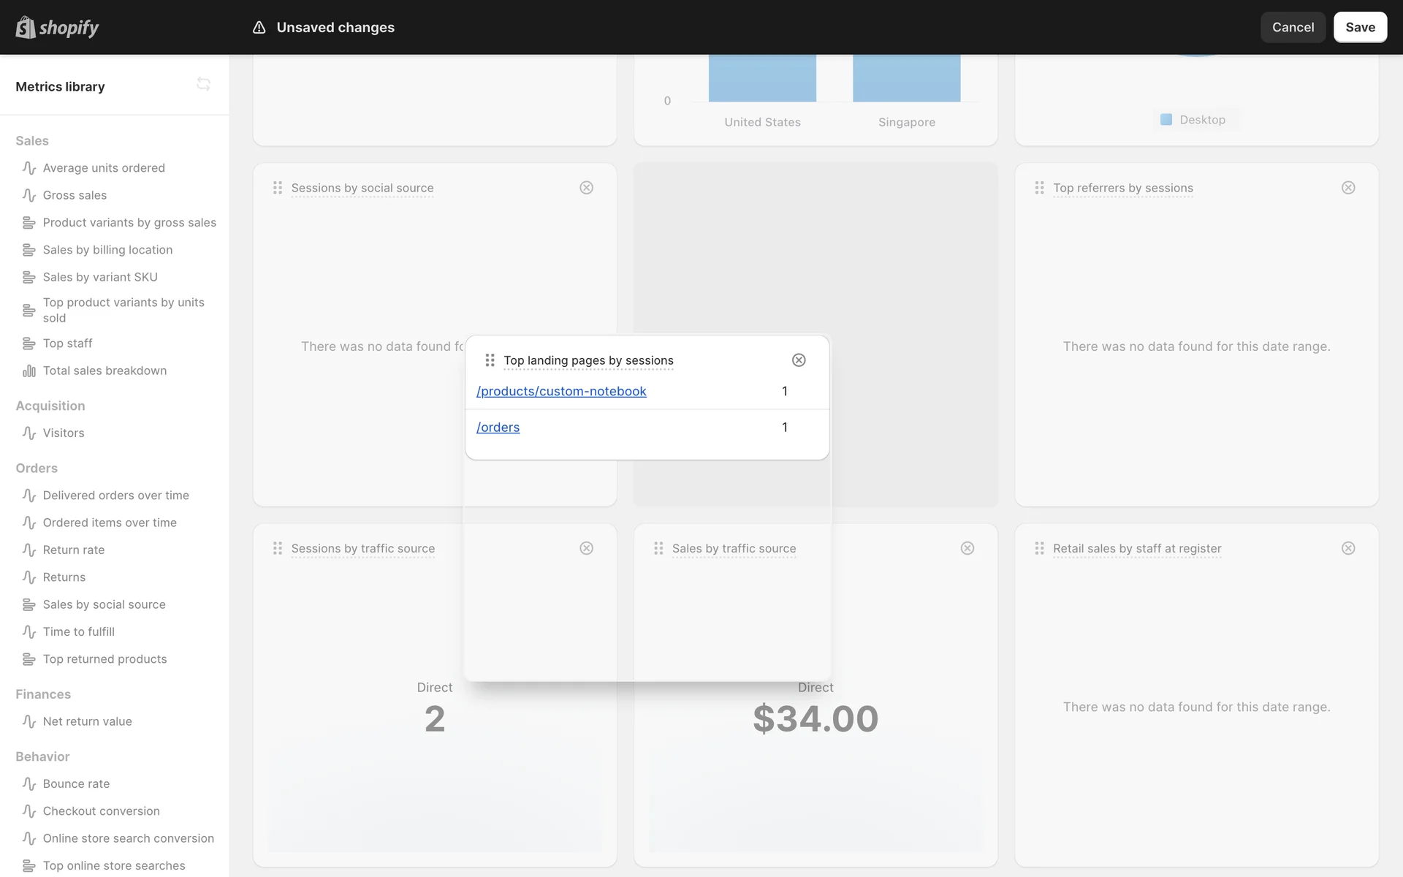Open the /products/custom-notebook link
This screenshot has height=877, width=1403.
(561, 392)
